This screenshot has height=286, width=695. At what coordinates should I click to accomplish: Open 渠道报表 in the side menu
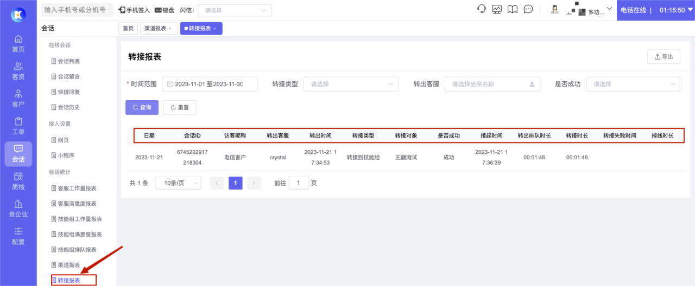pyautogui.click(x=66, y=265)
